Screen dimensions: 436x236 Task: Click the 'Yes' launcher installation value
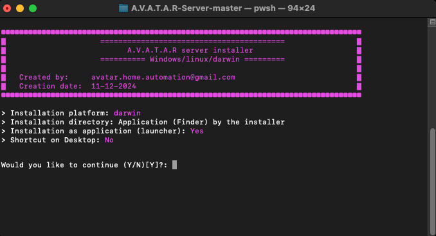tap(197, 131)
